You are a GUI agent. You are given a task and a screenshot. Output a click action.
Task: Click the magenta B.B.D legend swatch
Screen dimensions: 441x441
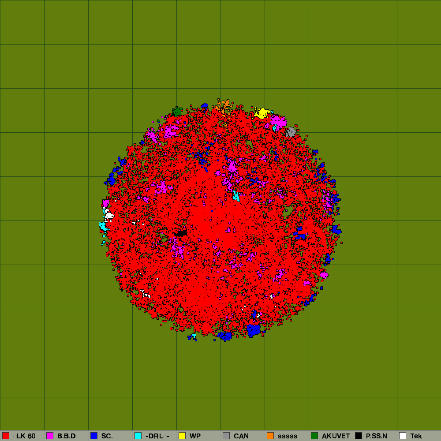(x=50, y=436)
